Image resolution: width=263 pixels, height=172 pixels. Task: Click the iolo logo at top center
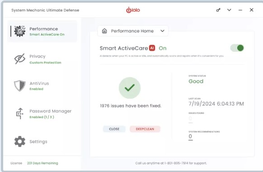133,10
